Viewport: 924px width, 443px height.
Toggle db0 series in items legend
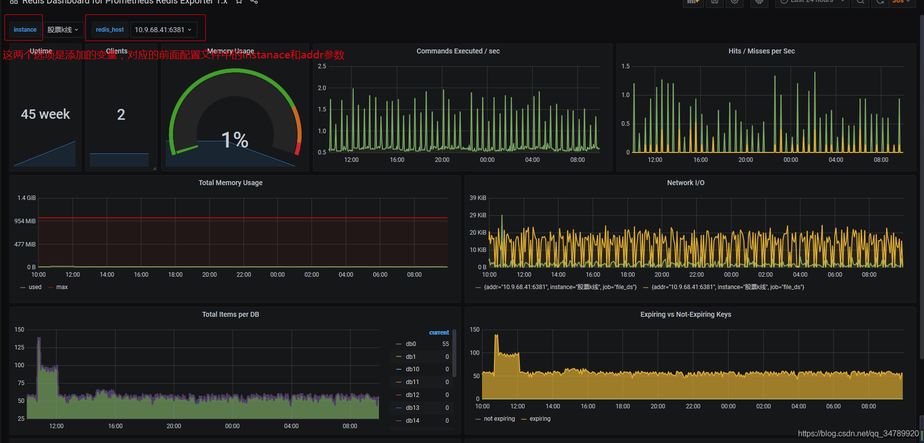pyautogui.click(x=411, y=344)
